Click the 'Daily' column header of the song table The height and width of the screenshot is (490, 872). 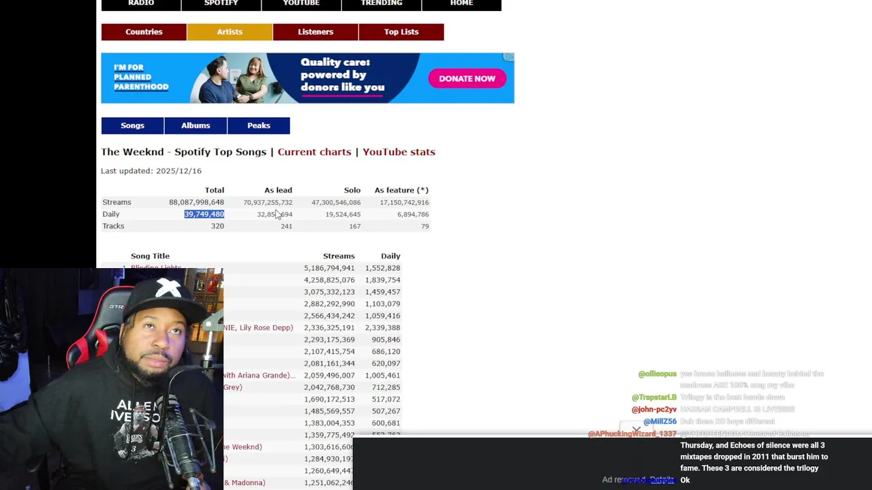coord(390,256)
